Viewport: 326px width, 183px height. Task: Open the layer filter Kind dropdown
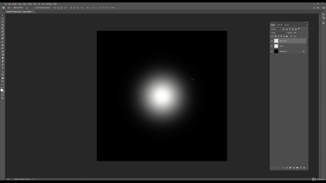pyautogui.click(x=276, y=29)
